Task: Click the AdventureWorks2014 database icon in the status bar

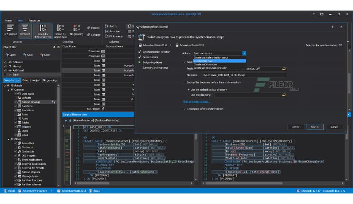Action: pos(19,191)
